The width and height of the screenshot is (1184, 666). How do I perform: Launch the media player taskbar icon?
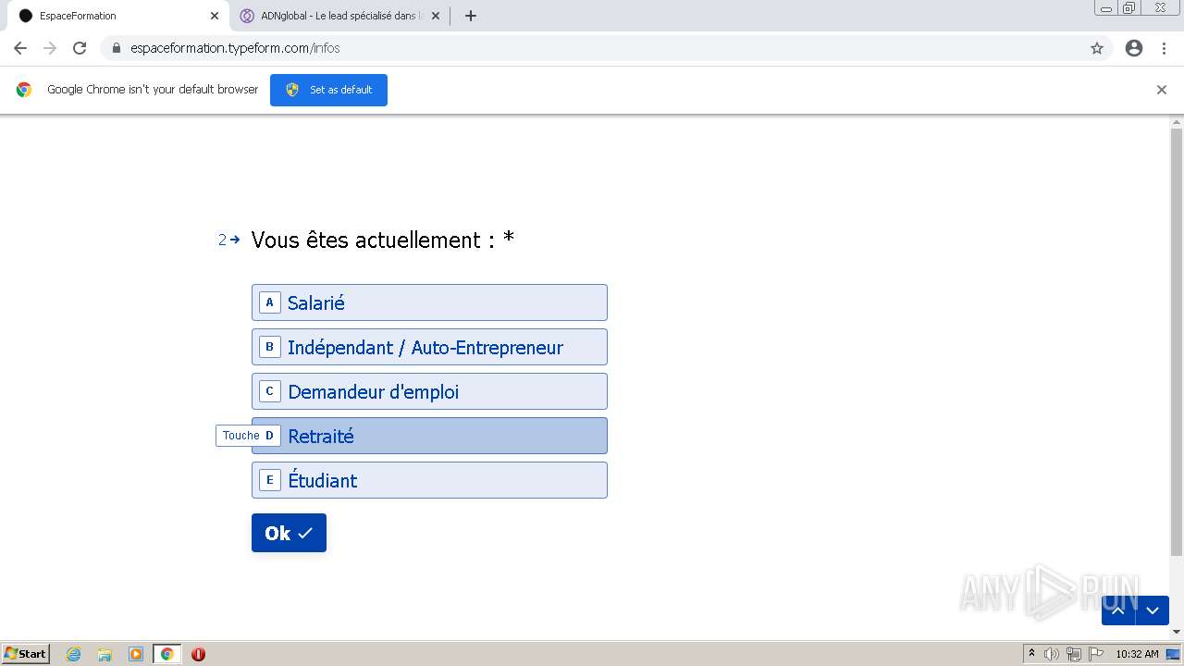click(136, 654)
